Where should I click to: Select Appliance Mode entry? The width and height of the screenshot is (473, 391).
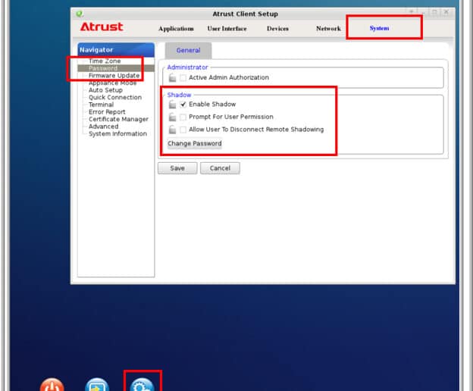[x=112, y=83]
